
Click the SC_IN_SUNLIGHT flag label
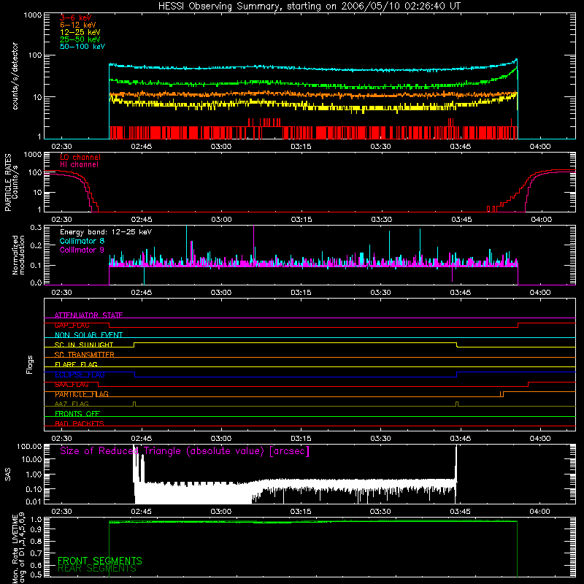point(84,345)
